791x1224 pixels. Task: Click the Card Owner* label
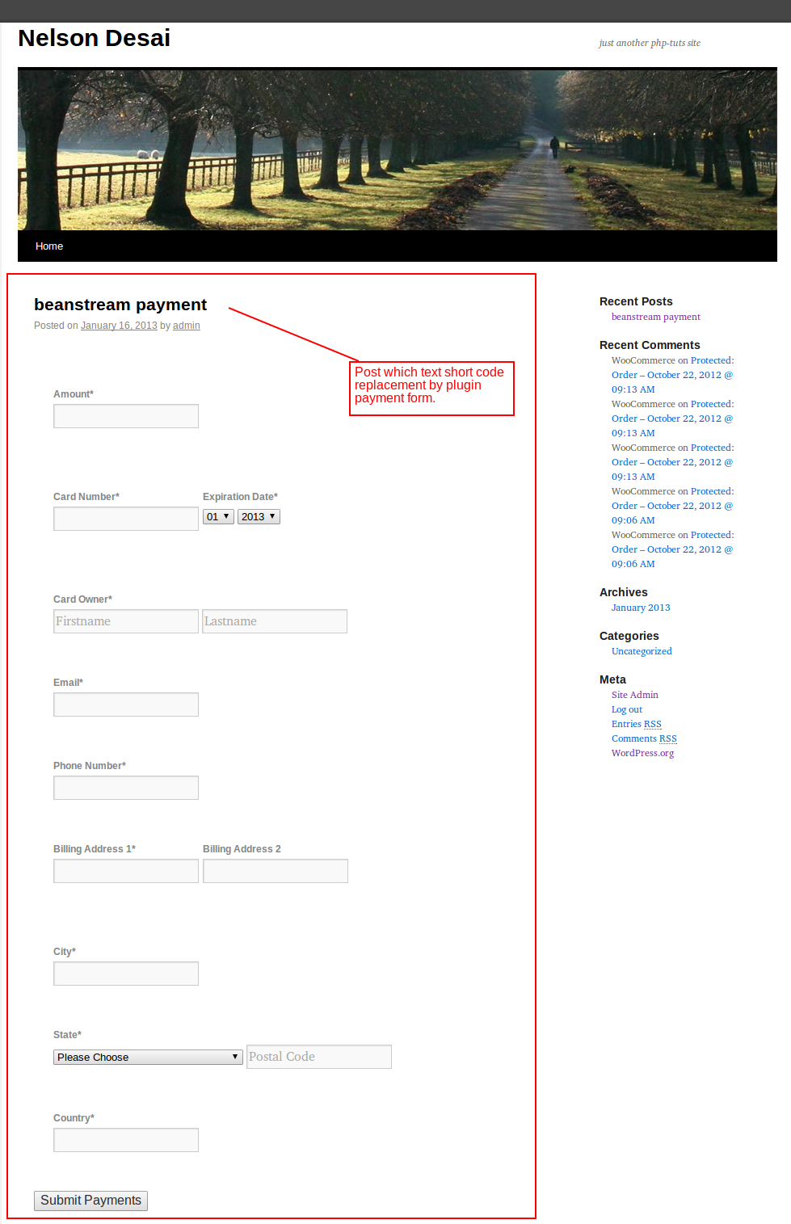(82, 599)
